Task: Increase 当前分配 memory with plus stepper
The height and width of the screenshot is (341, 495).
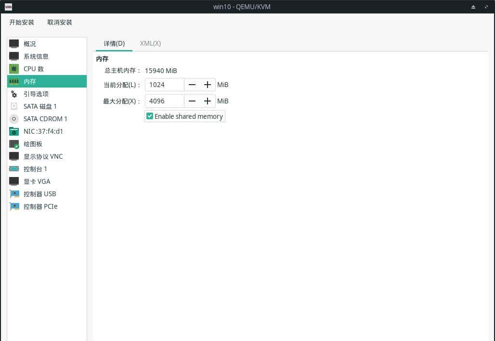Action: pos(208,85)
